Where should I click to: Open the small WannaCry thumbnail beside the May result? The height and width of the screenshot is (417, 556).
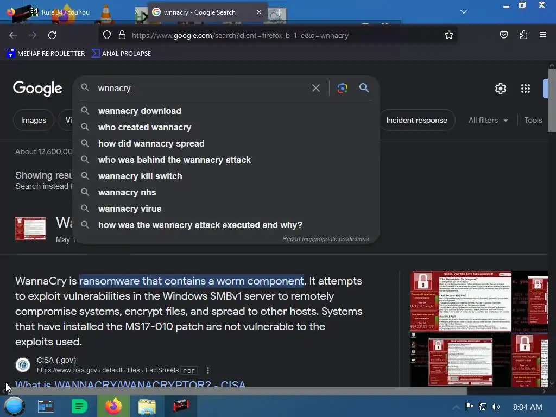tap(30, 229)
